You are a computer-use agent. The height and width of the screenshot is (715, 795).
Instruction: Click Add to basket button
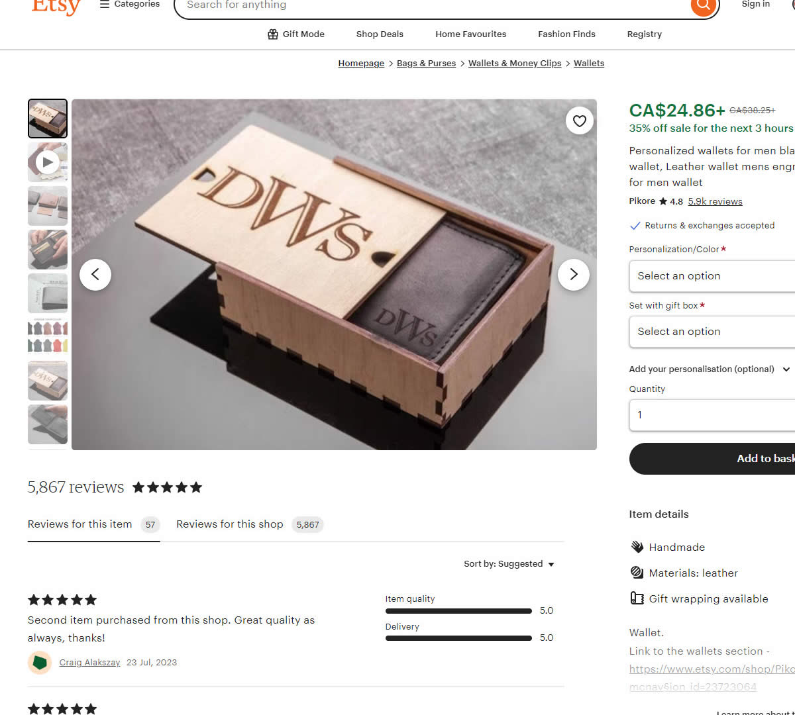(x=712, y=459)
